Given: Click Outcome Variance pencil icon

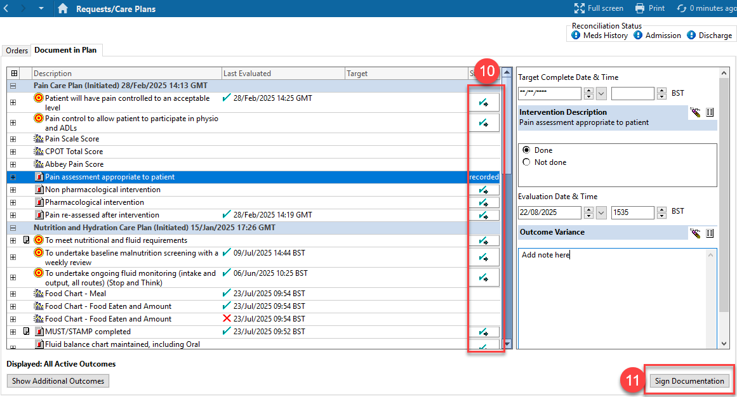Looking at the screenshot, I should [x=695, y=233].
